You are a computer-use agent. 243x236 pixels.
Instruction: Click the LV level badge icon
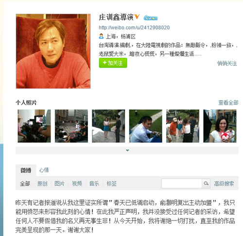pos(151,18)
